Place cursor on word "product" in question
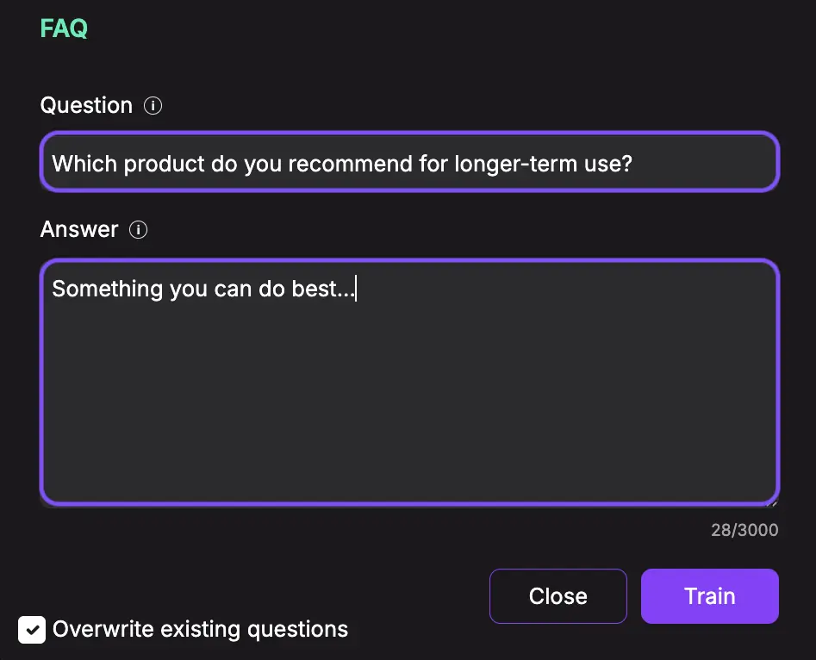This screenshot has width=816, height=660. pyautogui.click(x=165, y=165)
